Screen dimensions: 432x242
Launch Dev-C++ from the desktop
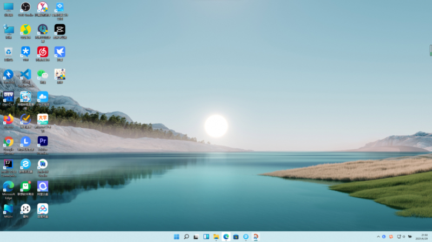click(8, 97)
